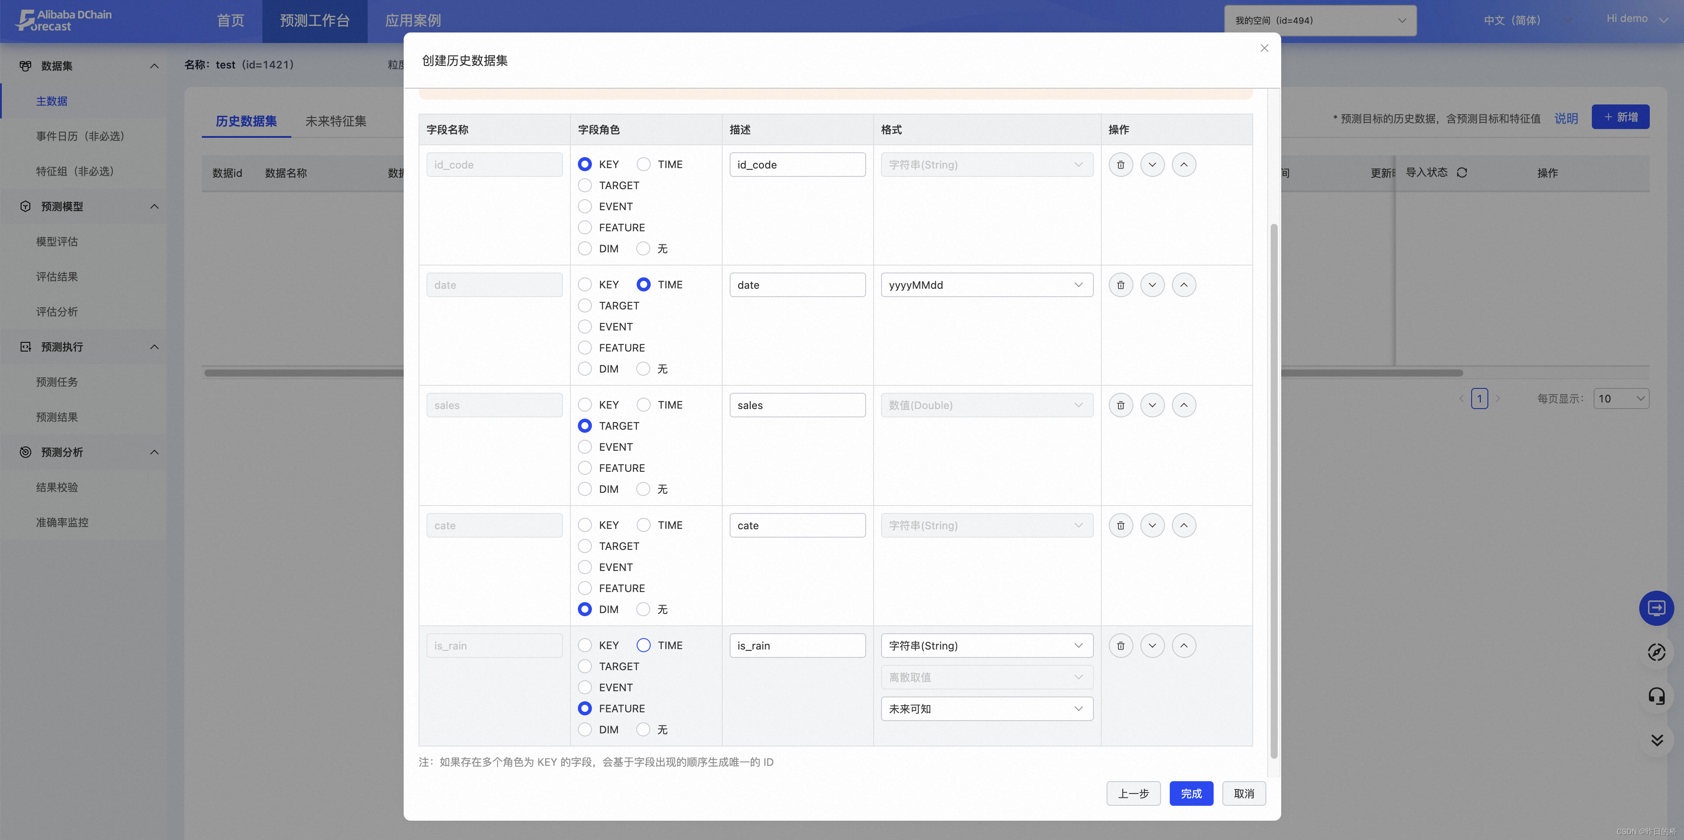Open the Hi demo user menu
1684x840 pixels.
point(1637,19)
